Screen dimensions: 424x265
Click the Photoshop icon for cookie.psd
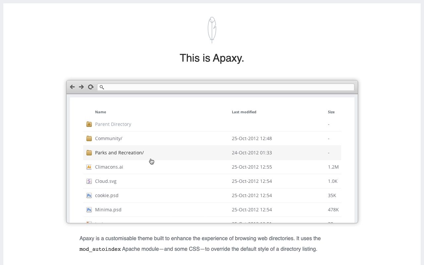[x=89, y=195]
